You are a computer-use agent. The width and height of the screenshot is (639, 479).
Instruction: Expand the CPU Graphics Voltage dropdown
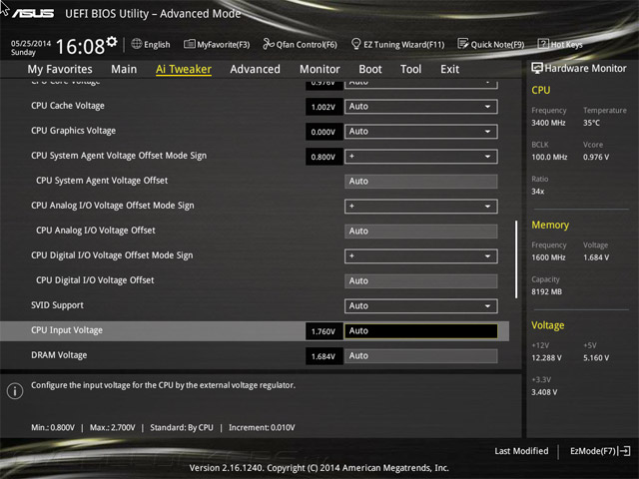tap(421, 132)
